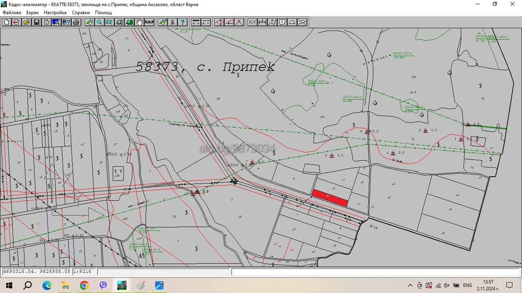
Task: Click the empty status bar input field
Action: click(376, 271)
